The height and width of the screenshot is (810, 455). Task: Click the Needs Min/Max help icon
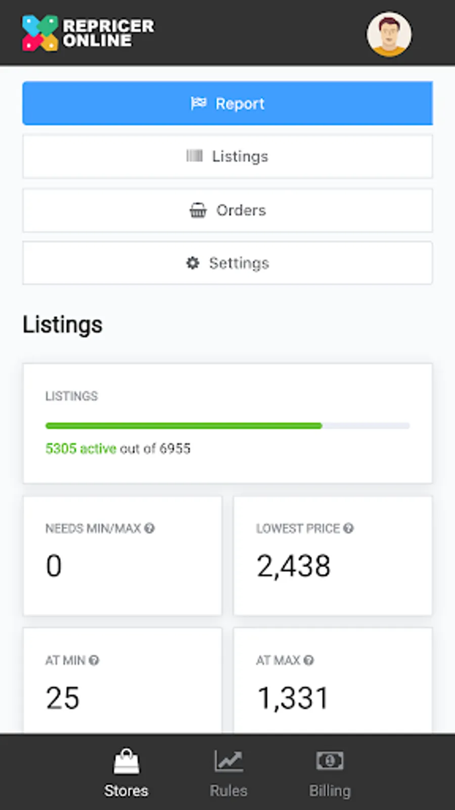(150, 529)
